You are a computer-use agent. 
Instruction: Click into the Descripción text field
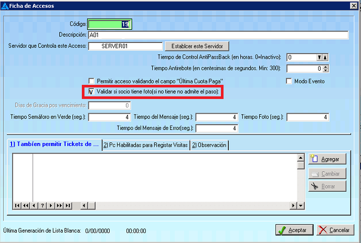(218, 35)
